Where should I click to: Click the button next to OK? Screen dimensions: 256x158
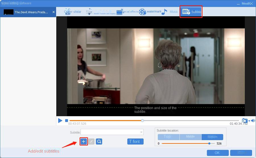[241, 153]
